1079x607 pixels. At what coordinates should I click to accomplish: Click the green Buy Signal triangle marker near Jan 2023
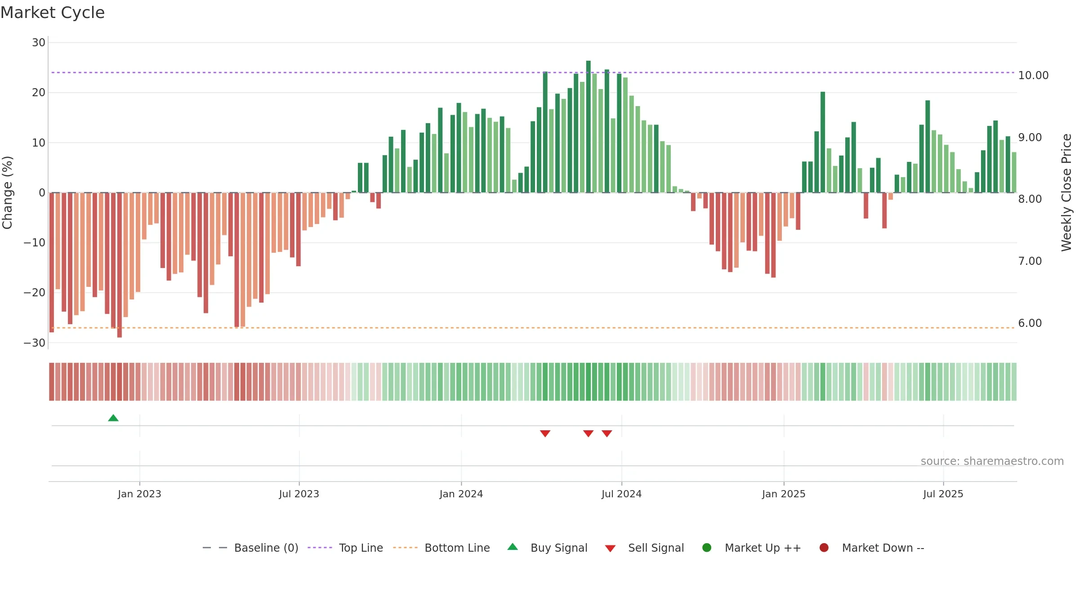click(x=113, y=418)
